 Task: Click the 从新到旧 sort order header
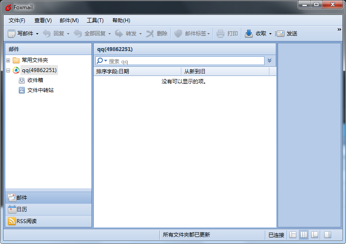click(x=225, y=72)
